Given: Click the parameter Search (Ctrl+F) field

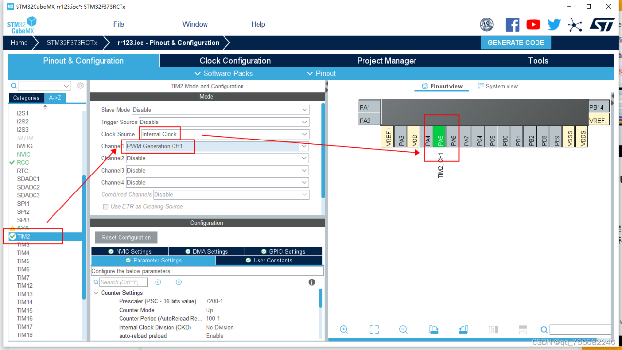Looking at the screenshot, I should tap(123, 282).
